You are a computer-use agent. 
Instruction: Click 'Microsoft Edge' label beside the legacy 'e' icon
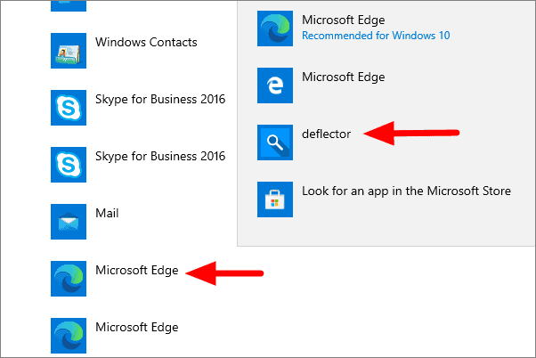[x=343, y=77]
